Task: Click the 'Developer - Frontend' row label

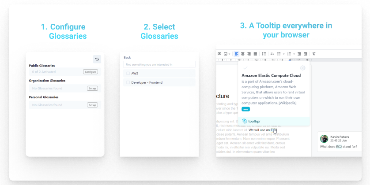Action: click(147, 82)
